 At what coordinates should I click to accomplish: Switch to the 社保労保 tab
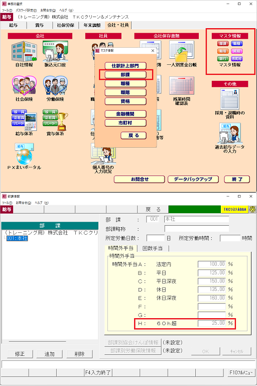tap(65, 25)
